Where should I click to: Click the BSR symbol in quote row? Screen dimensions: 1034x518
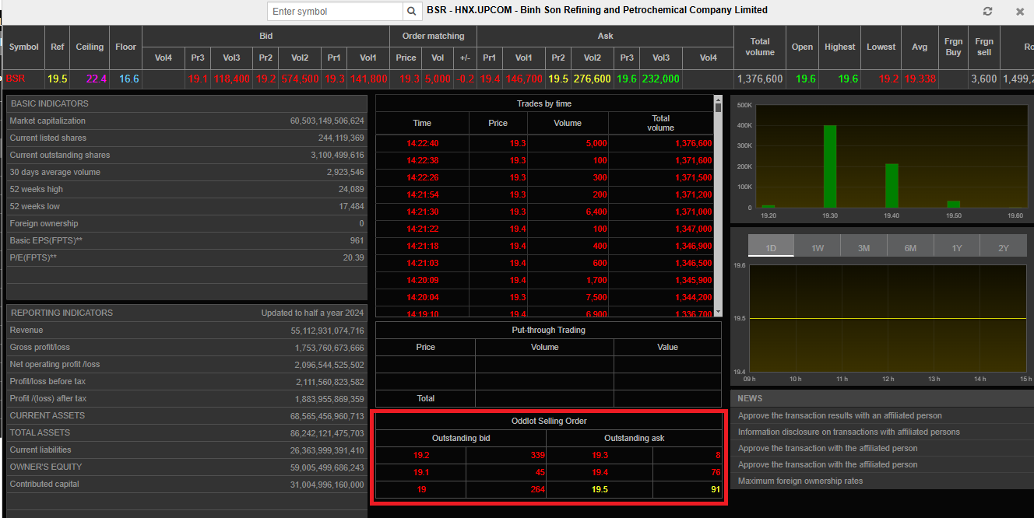pos(16,79)
